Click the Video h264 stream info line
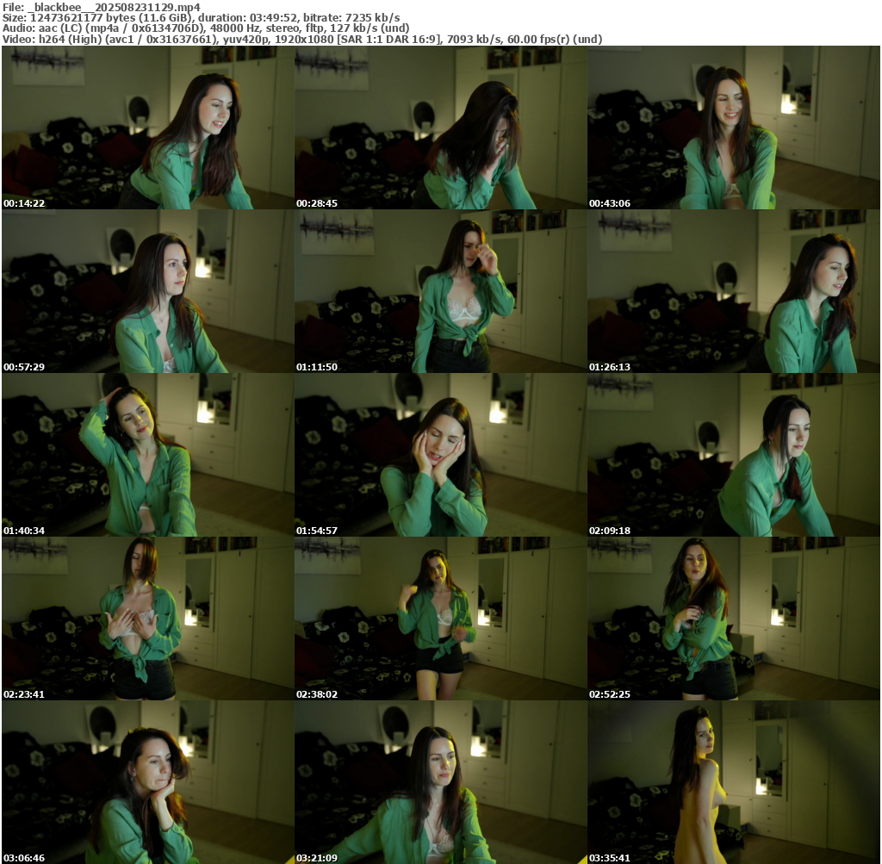 [x=302, y=40]
